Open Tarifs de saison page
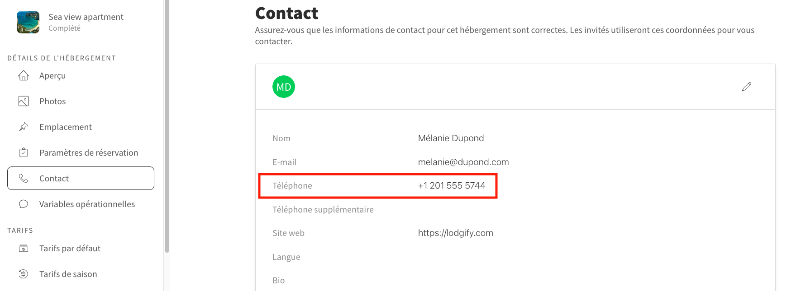The height and width of the screenshot is (291, 796). click(81, 274)
